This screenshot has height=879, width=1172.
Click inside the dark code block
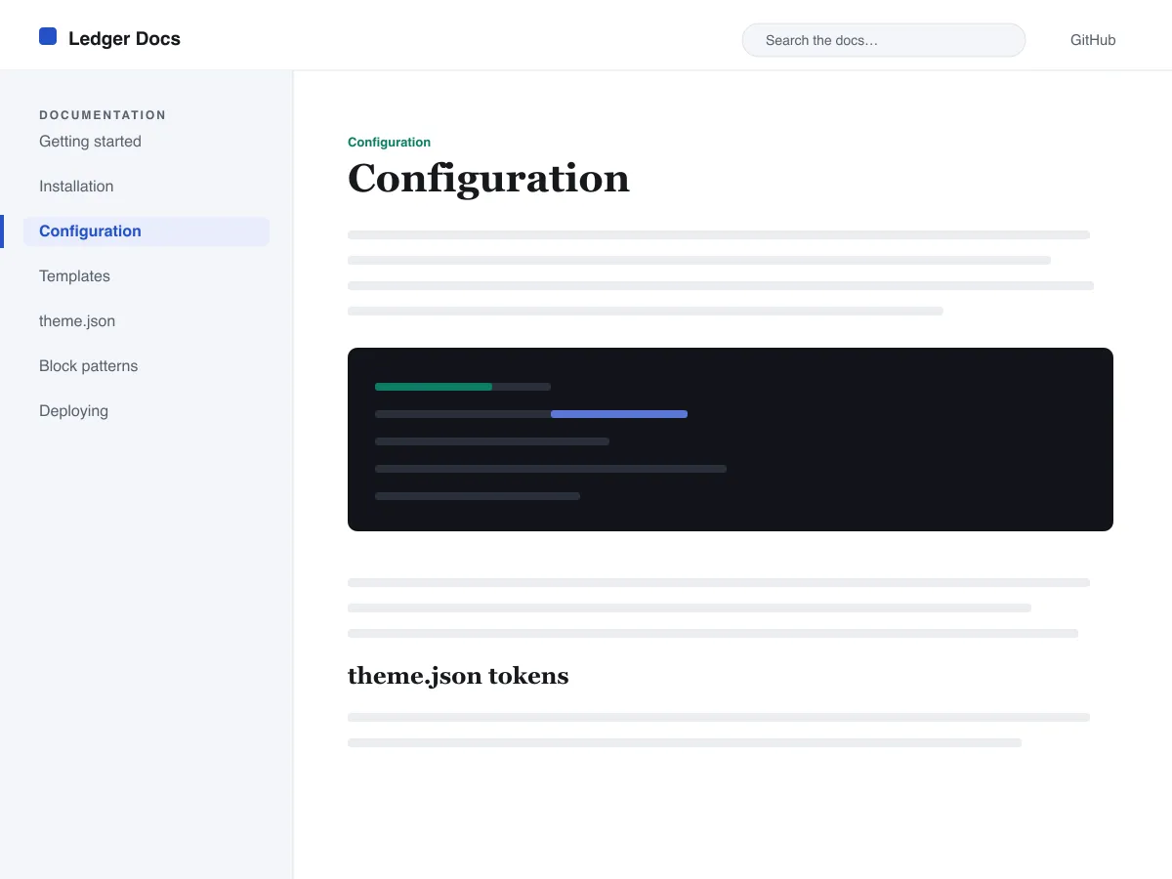point(731,439)
